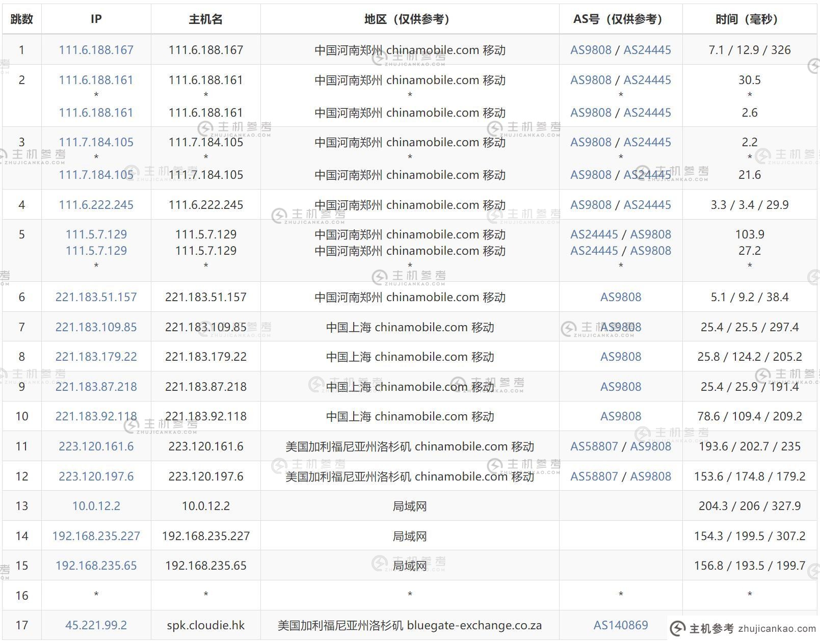820x641 pixels.
Task: Click IP link 221.183.179.22
Action: point(96,357)
